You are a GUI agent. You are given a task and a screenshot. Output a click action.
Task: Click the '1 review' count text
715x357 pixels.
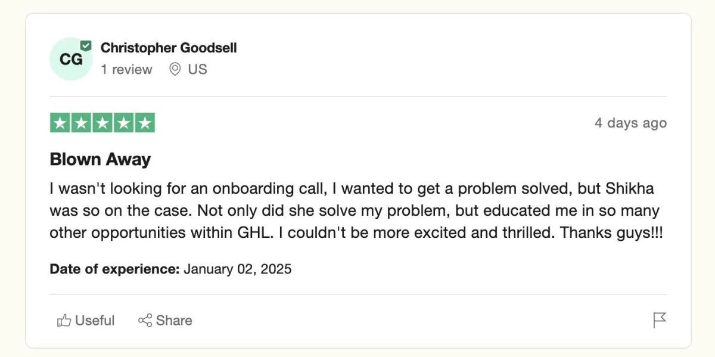(x=126, y=70)
